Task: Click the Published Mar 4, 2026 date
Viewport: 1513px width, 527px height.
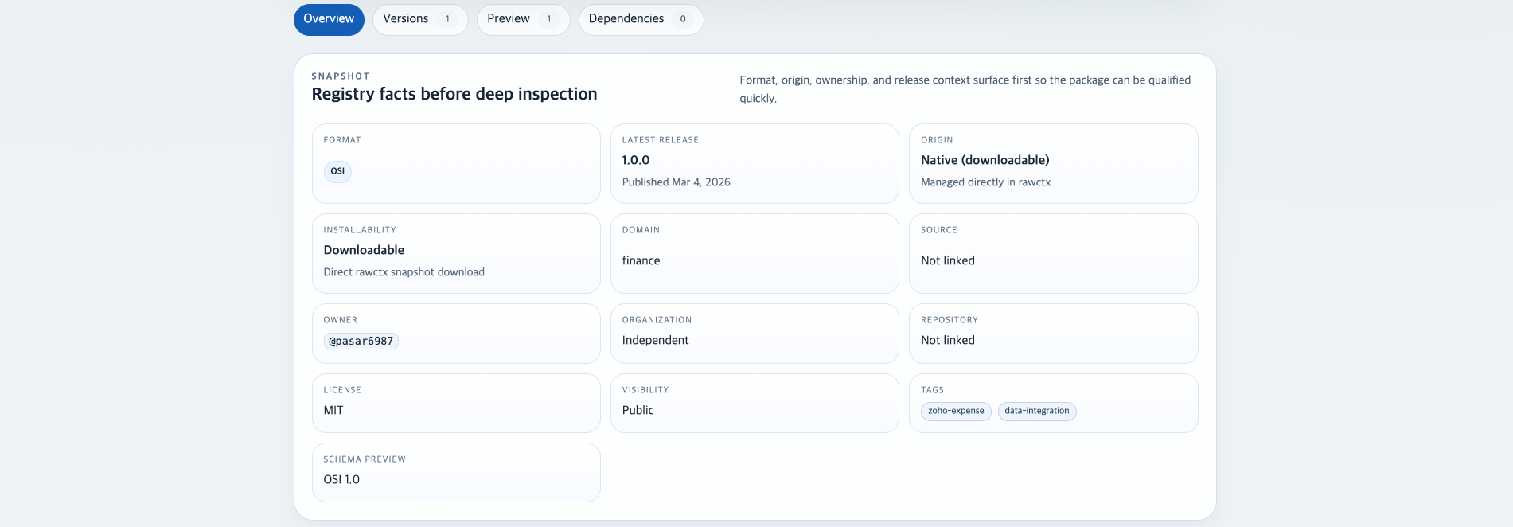Action: coord(677,182)
